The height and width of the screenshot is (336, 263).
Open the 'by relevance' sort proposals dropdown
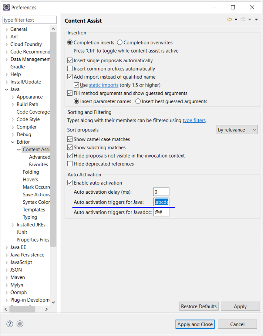click(x=237, y=129)
